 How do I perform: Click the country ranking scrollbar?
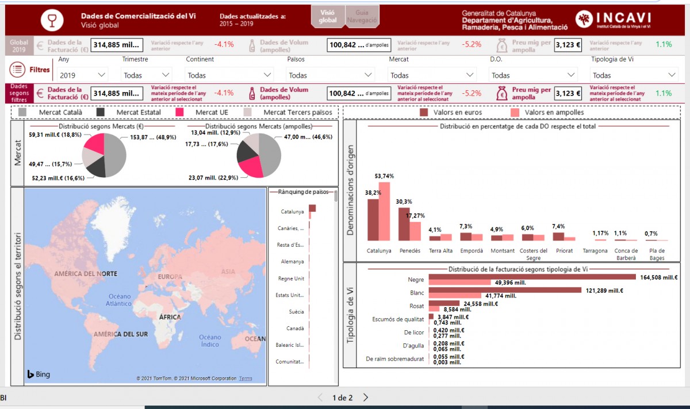pyautogui.click(x=336, y=197)
